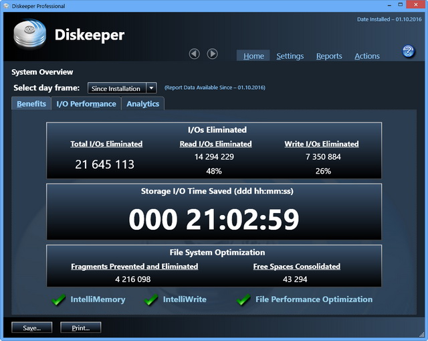
Task: Click the IntelliMemory green checkmark icon
Action: point(59,300)
